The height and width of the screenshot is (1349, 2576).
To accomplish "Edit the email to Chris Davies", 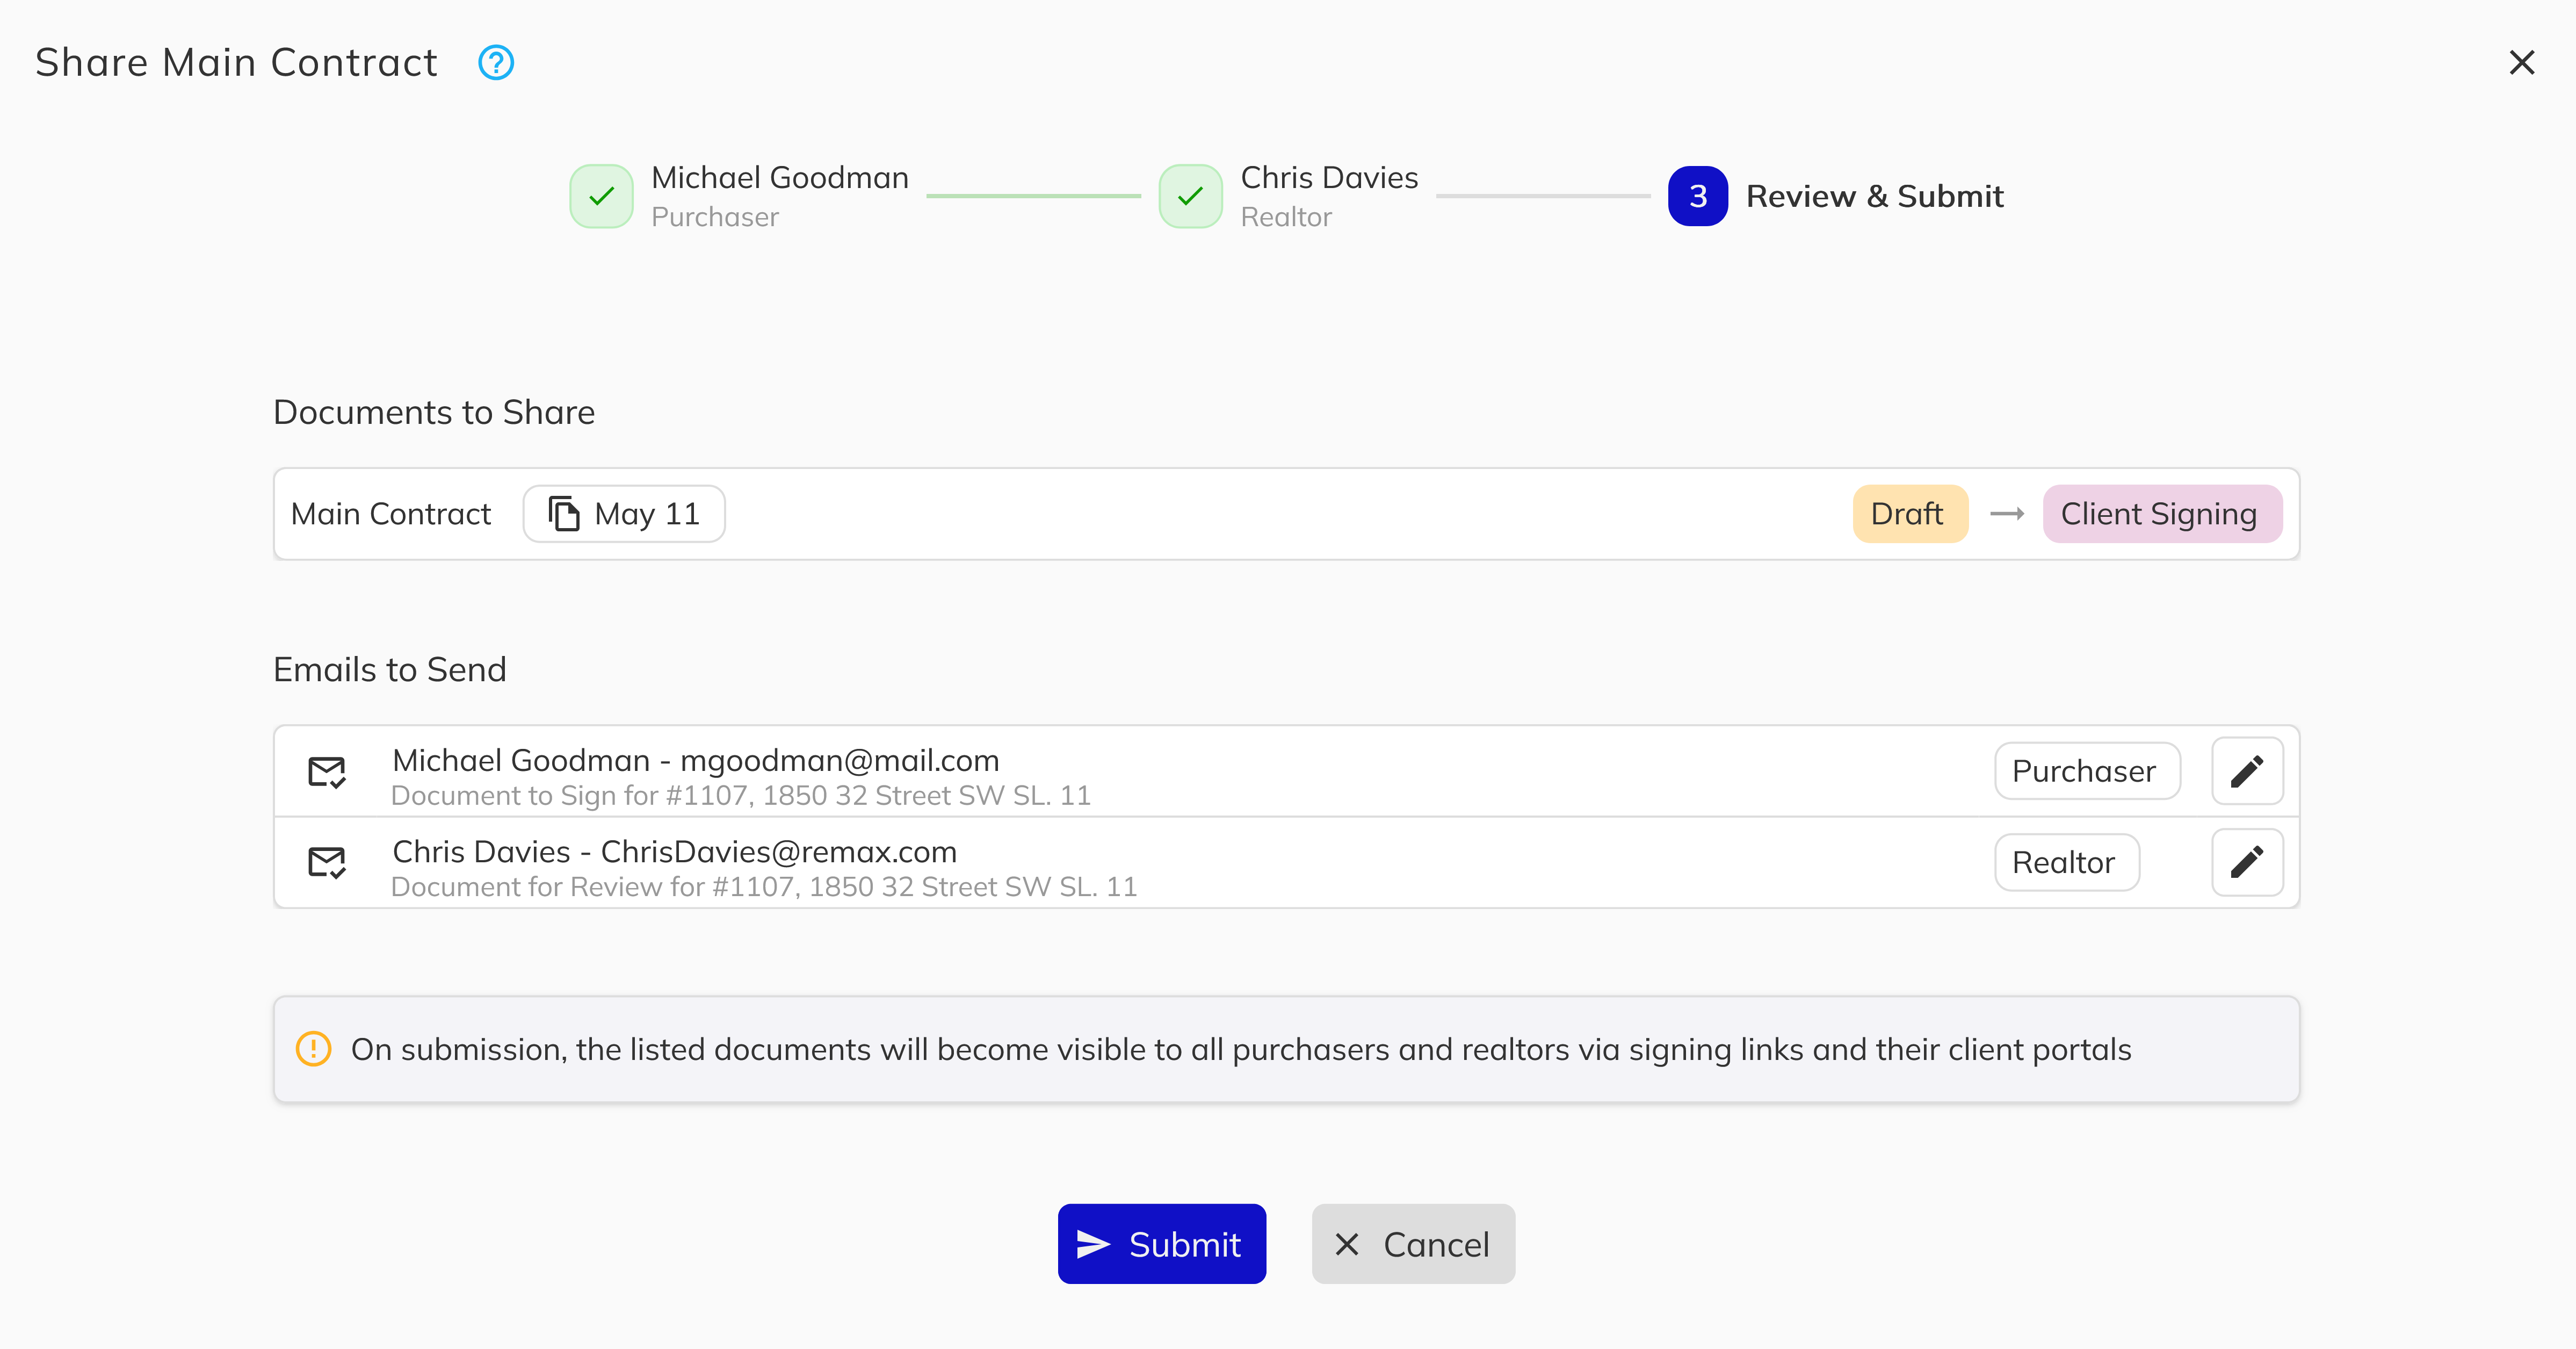I will click(2247, 862).
